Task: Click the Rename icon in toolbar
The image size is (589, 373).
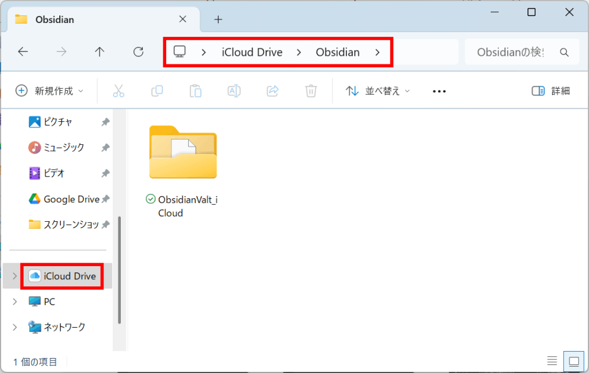Action: 234,91
